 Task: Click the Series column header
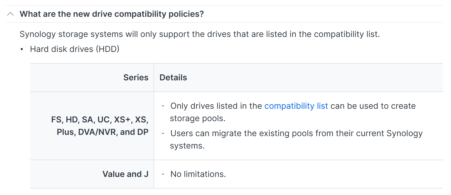coord(136,77)
